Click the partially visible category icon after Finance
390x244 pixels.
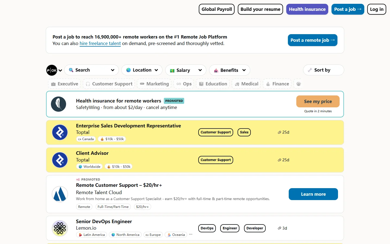298,84
